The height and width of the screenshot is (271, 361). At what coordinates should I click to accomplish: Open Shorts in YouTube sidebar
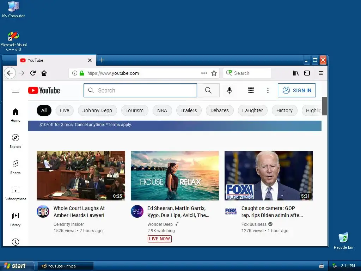(16, 167)
